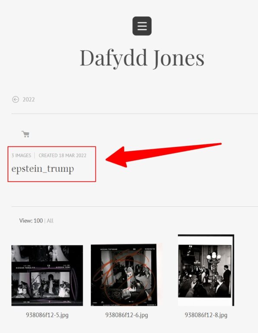This screenshot has width=258, height=333.
Task: Go to the 2022 breadcrumb link
Action: pos(29,99)
